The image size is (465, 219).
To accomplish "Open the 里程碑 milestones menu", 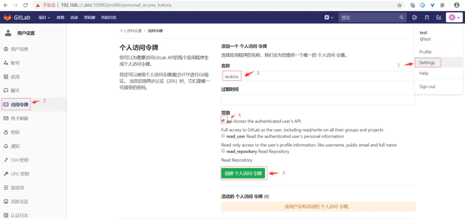I will (90, 17).
